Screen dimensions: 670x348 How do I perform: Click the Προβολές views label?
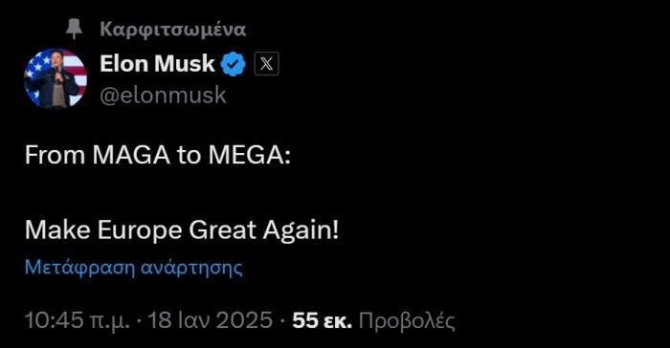click(x=407, y=321)
